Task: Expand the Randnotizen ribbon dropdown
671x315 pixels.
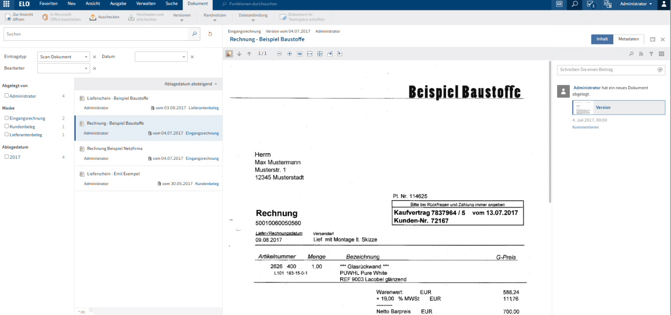Action: pos(215,17)
